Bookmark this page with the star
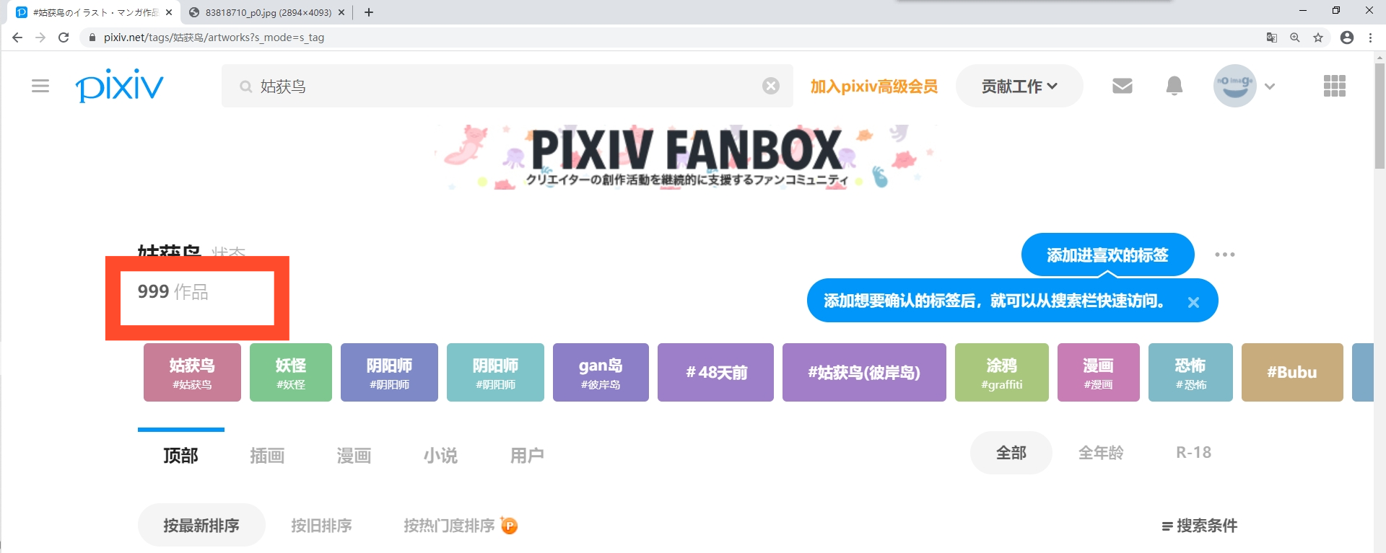 tap(1318, 37)
